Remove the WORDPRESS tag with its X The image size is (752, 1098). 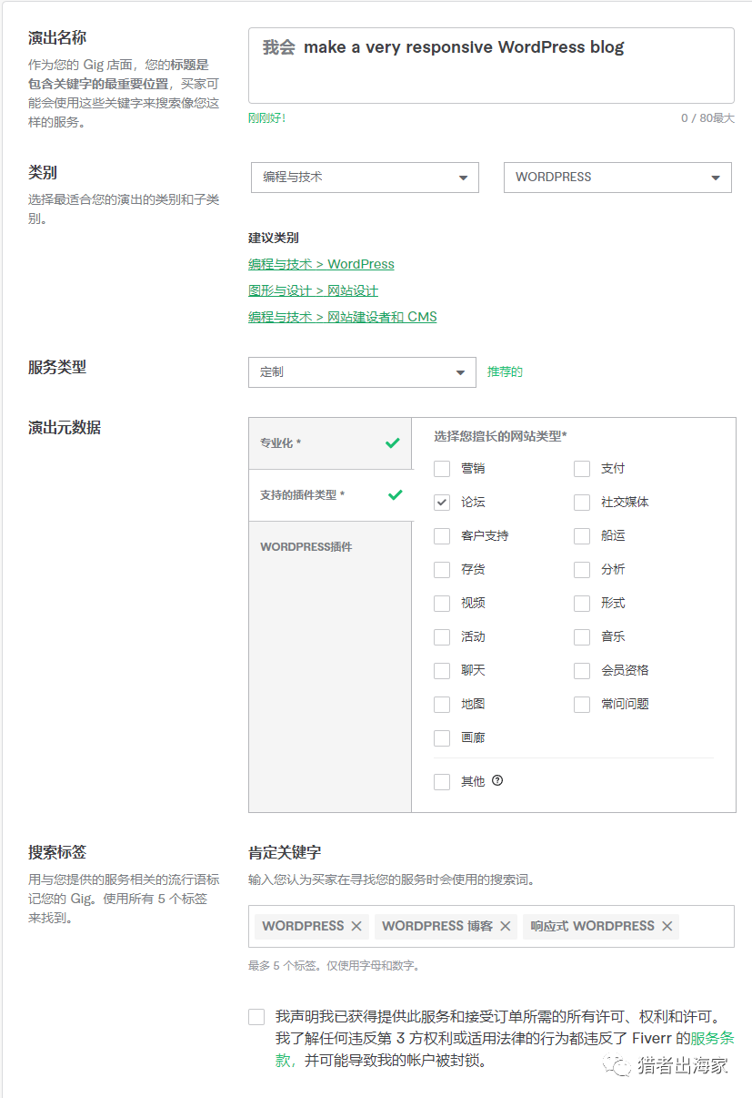(x=356, y=926)
